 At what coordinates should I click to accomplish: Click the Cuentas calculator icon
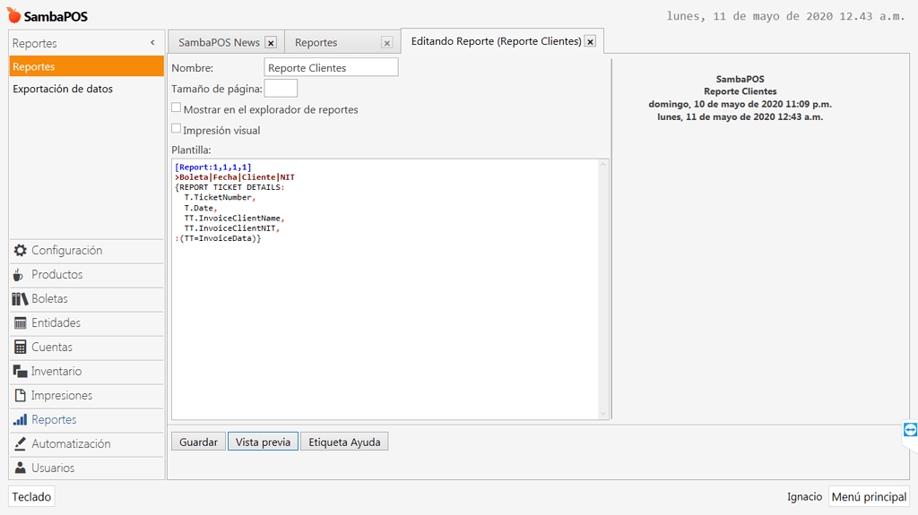[20, 348]
